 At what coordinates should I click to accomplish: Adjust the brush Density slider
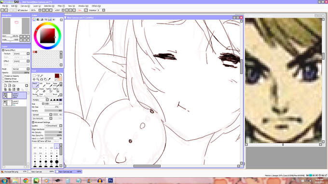[54, 110]
